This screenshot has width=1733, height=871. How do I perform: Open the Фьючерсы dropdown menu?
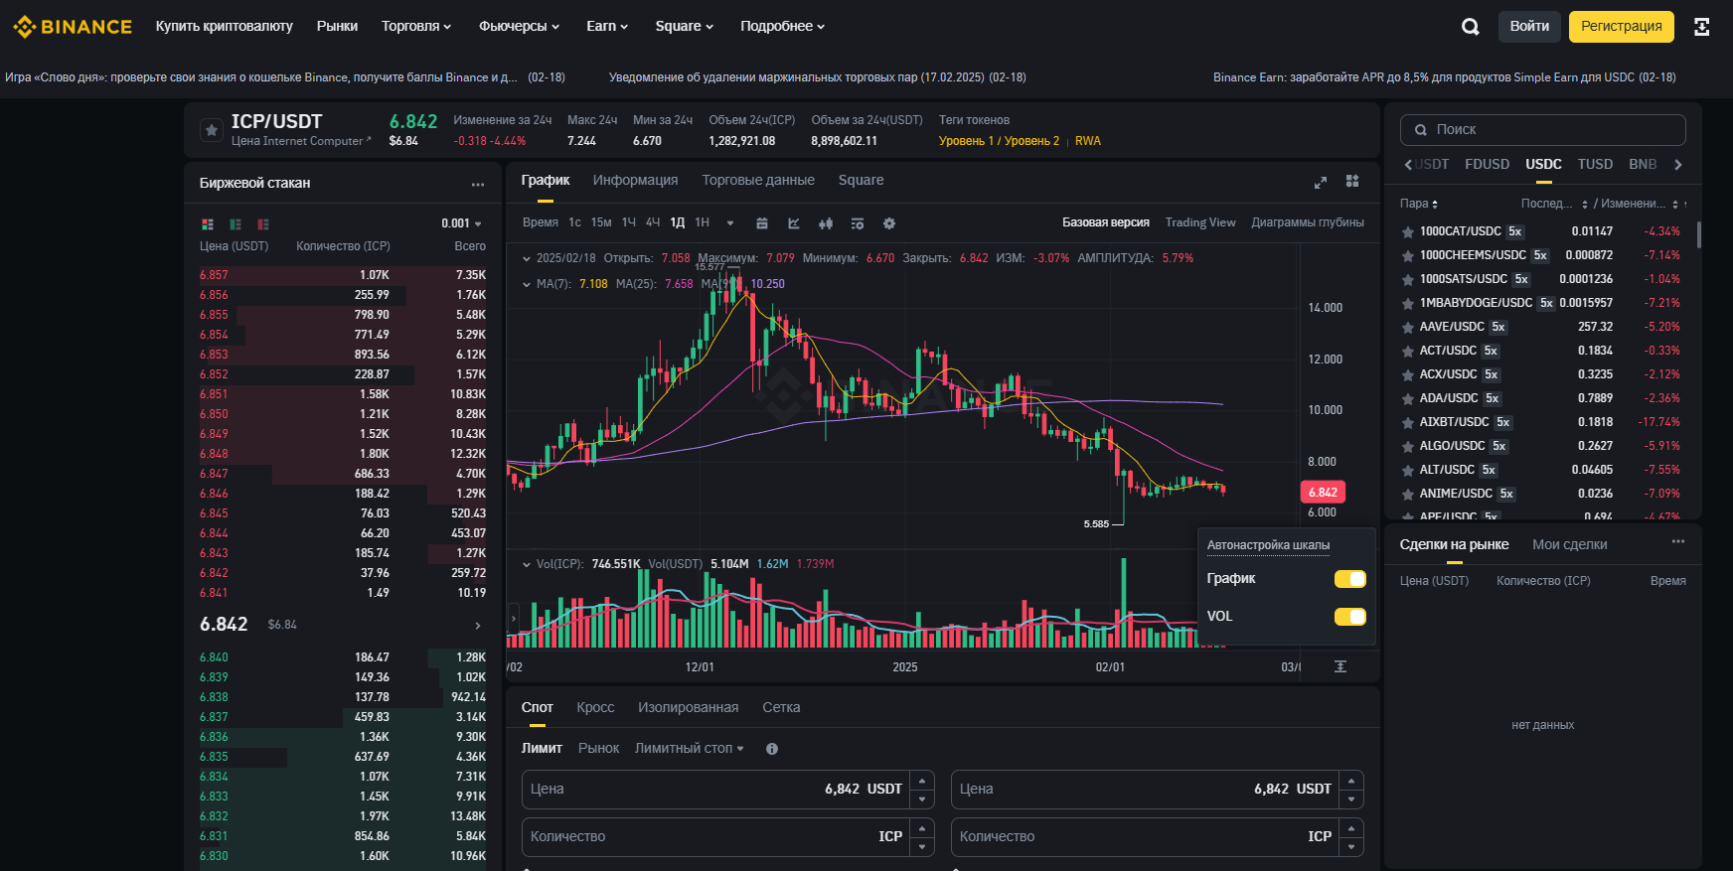click(519, 27)
